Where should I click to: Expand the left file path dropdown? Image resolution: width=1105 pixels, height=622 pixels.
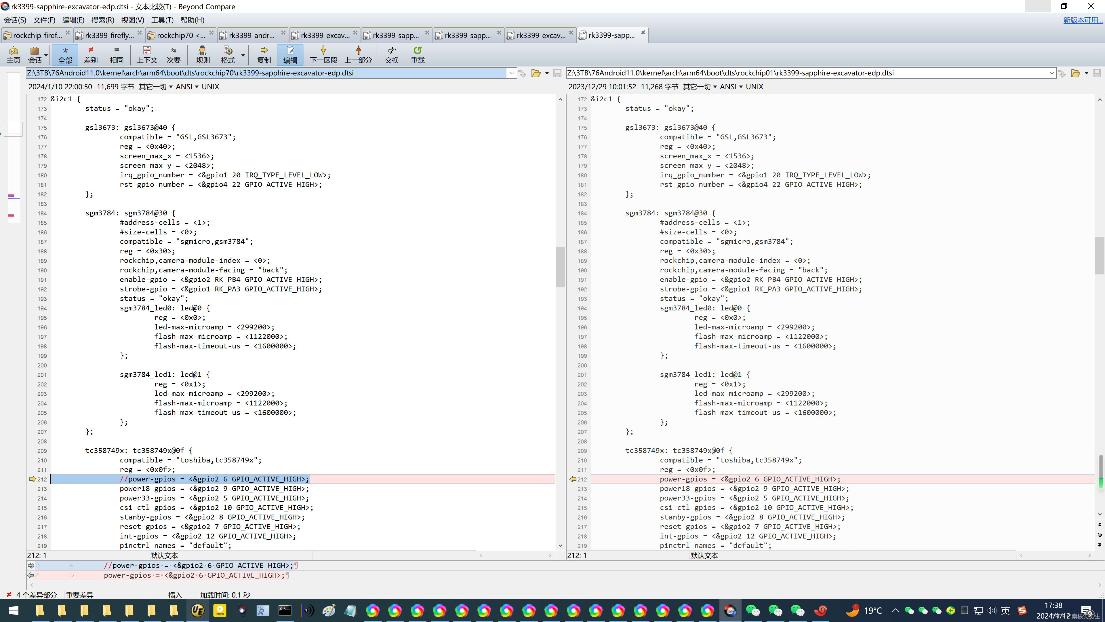coord(512,73)
